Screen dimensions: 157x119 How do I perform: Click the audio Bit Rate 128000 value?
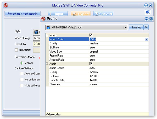94,76
